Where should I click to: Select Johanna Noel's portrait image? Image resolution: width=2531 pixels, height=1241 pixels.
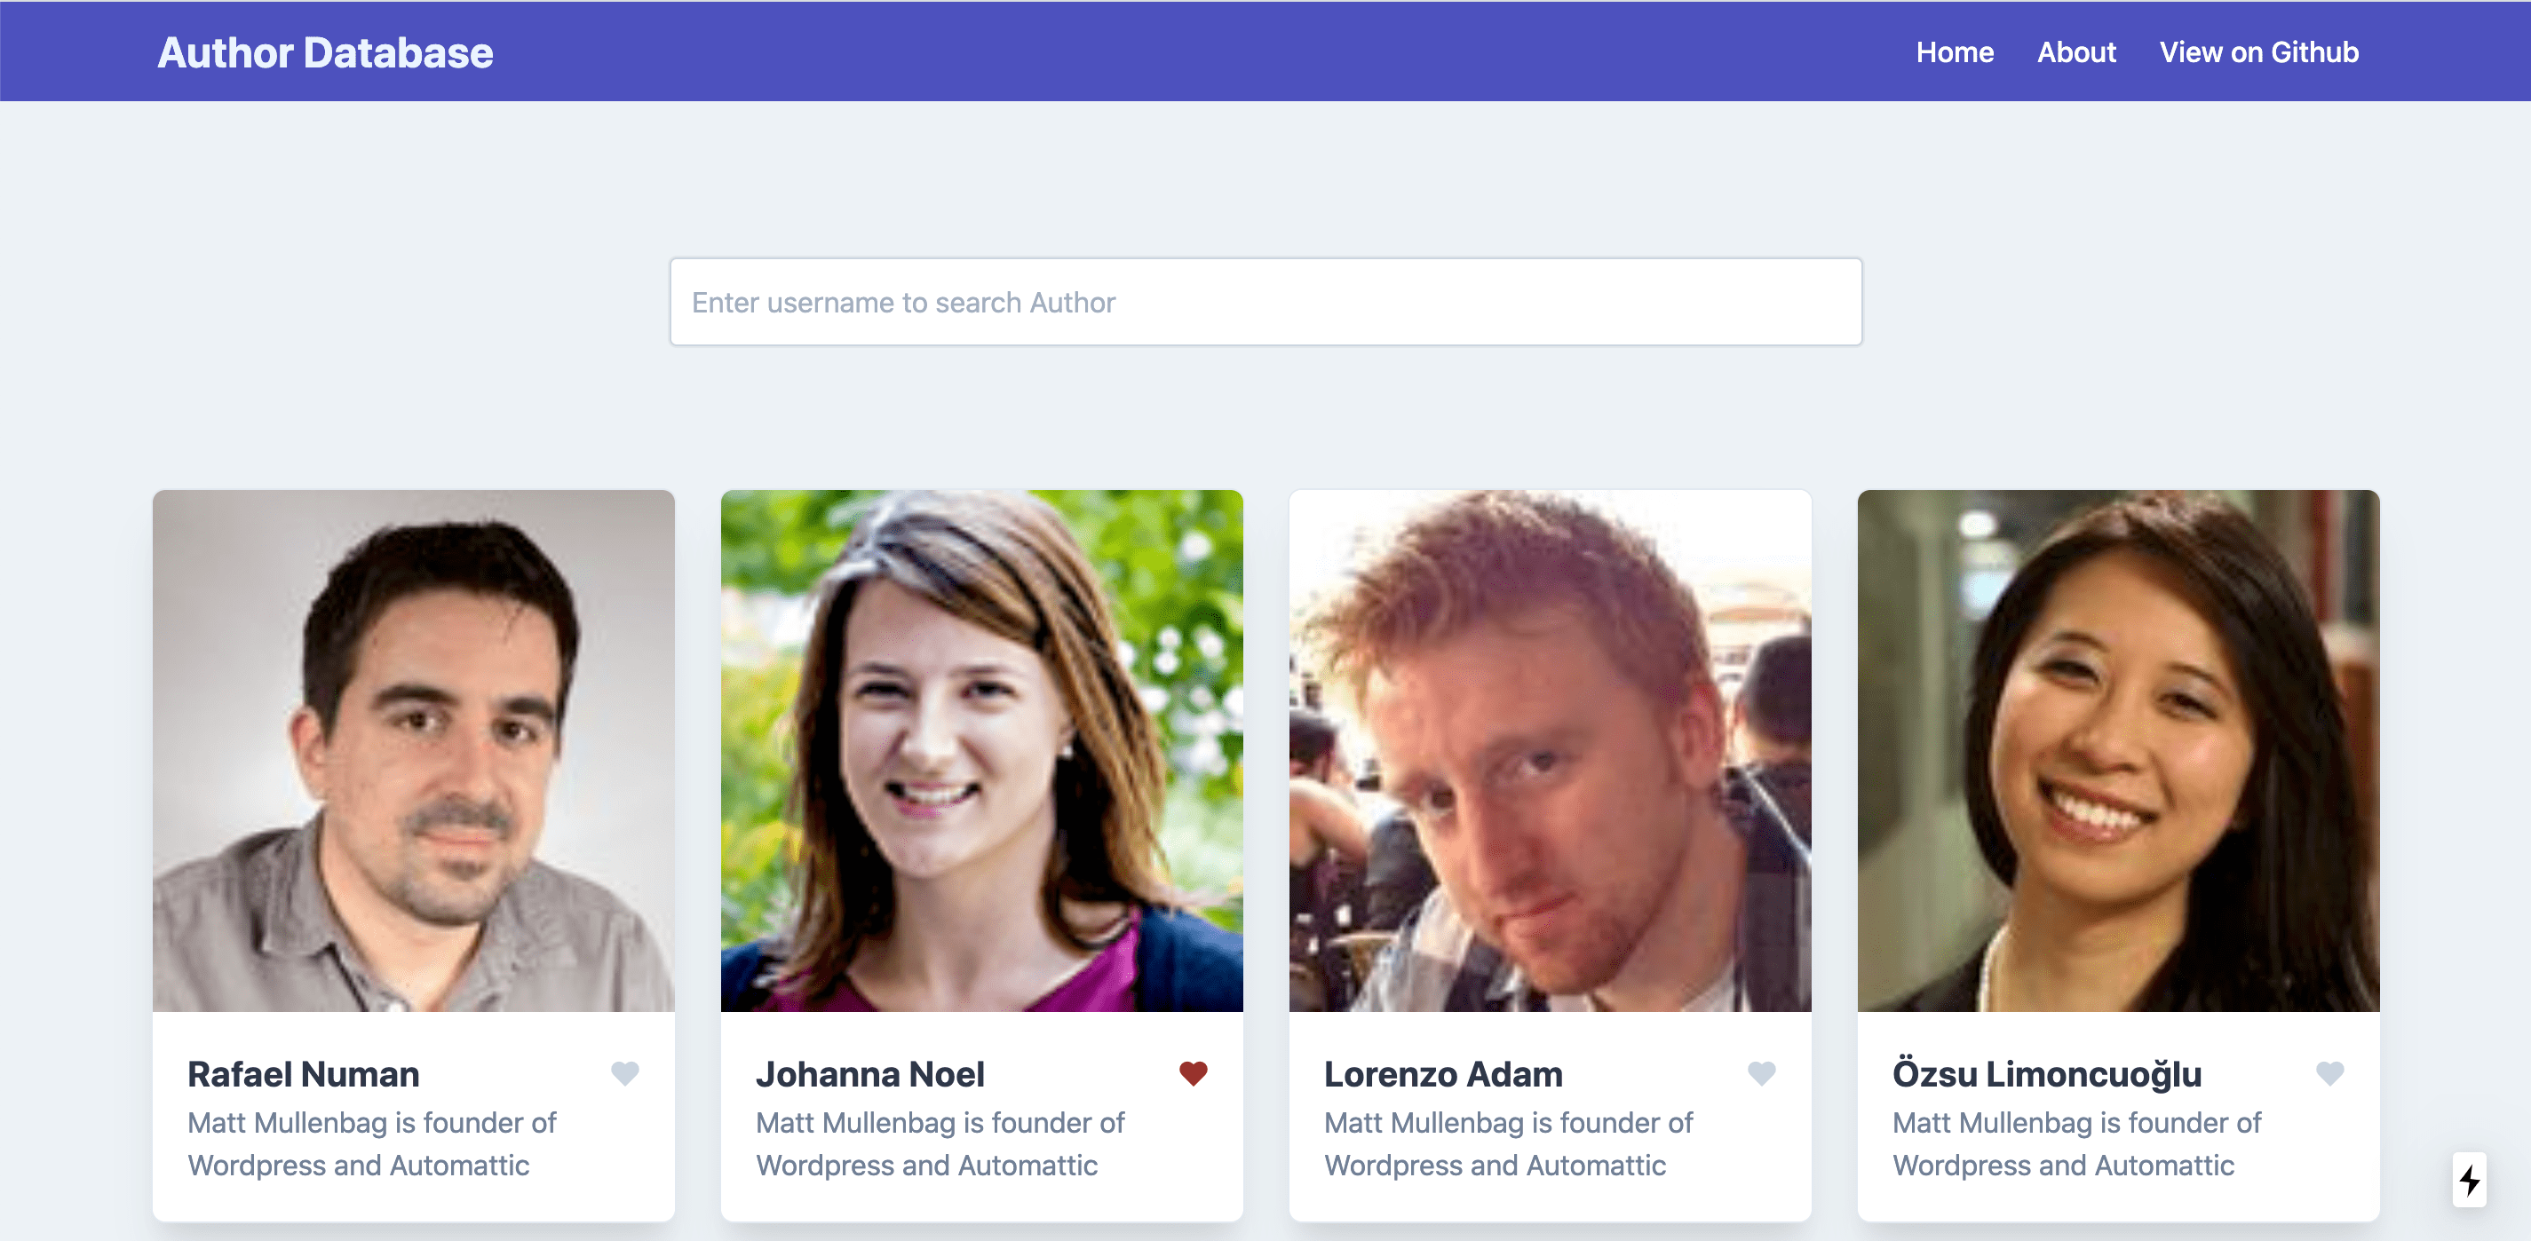(x=981, y=750)
